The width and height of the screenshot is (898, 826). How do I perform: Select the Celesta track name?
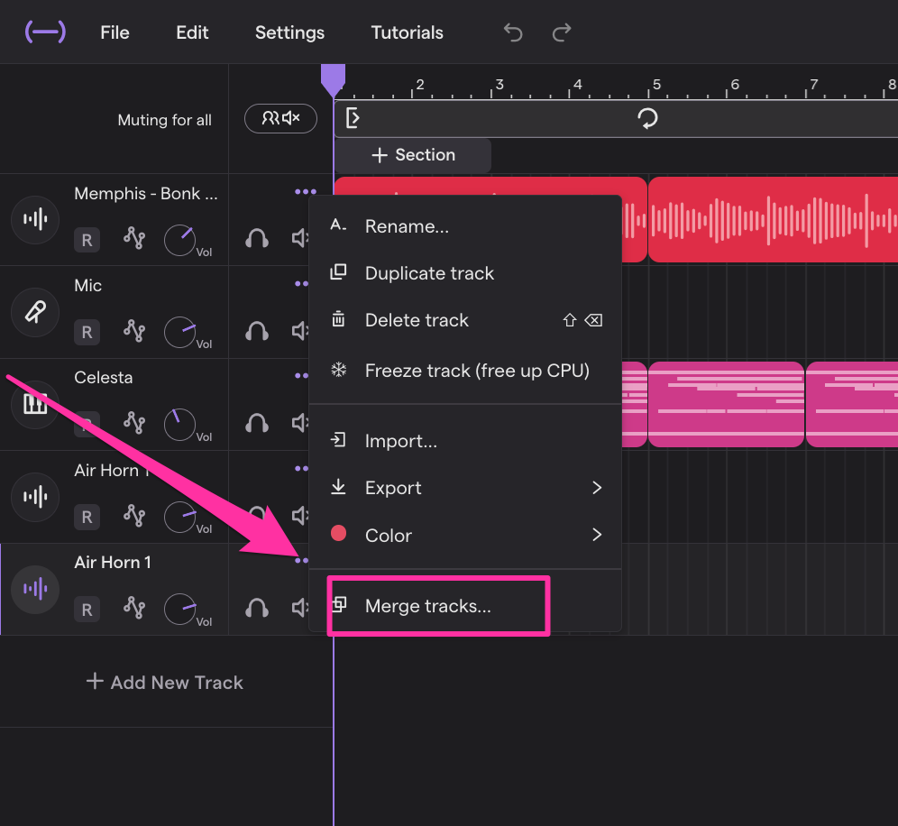point(103,378)
